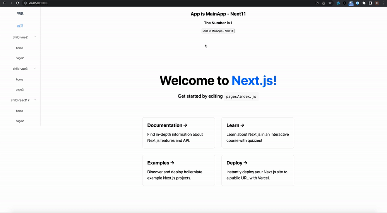Open the Learn card
Image resolution: width=387 pixels, height=213 pixels.
[258, 133]
